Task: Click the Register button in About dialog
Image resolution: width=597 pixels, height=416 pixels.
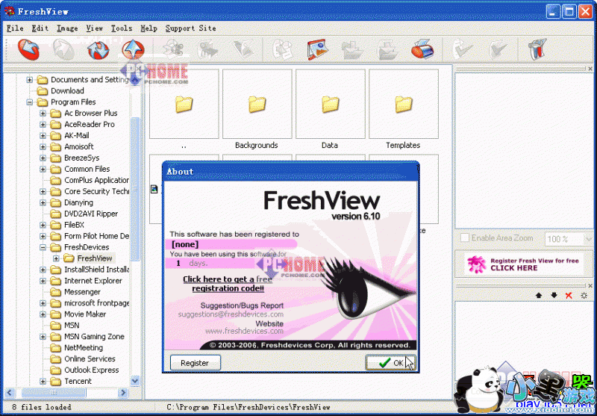Action: tap(195, 363)
